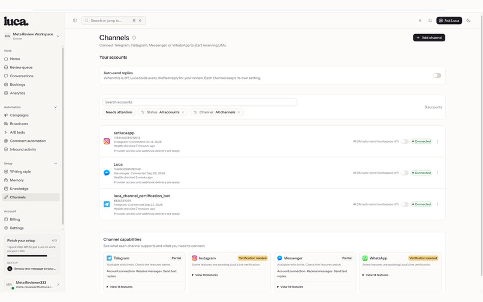
Task: Open more options for luca_channel_certification_bot
Action: pyautogui.click(x=437, y=204)
